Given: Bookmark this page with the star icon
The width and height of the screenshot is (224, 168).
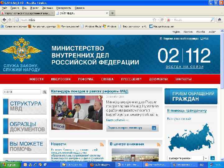Looking at the screenshot, I should [x=154, y=20].
